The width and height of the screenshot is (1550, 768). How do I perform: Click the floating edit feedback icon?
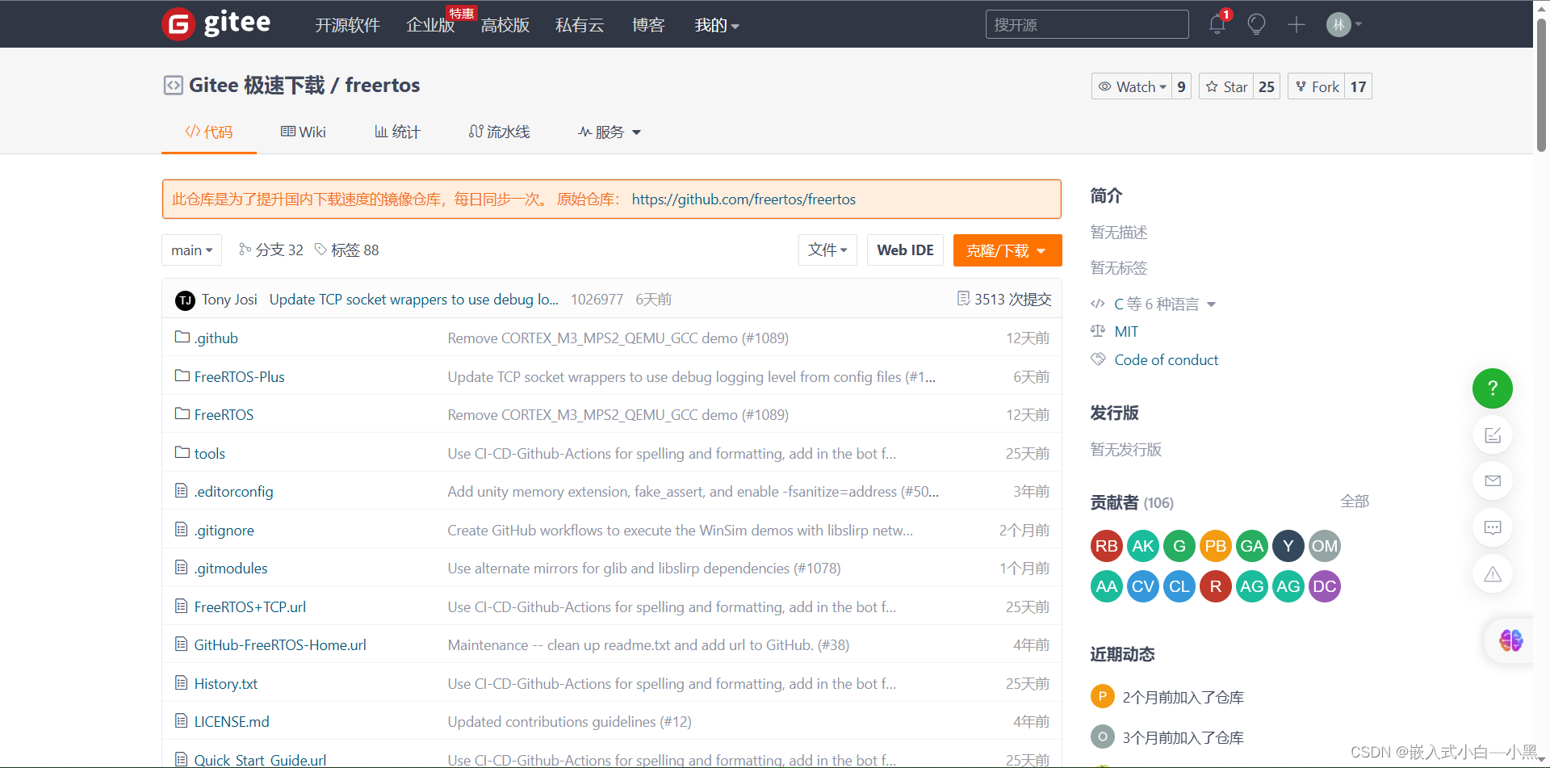1493,435
